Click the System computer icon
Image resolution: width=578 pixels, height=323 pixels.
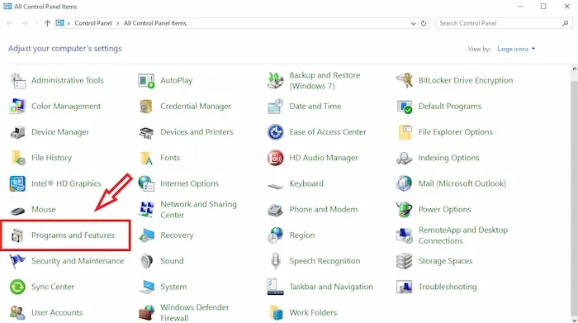146,287
